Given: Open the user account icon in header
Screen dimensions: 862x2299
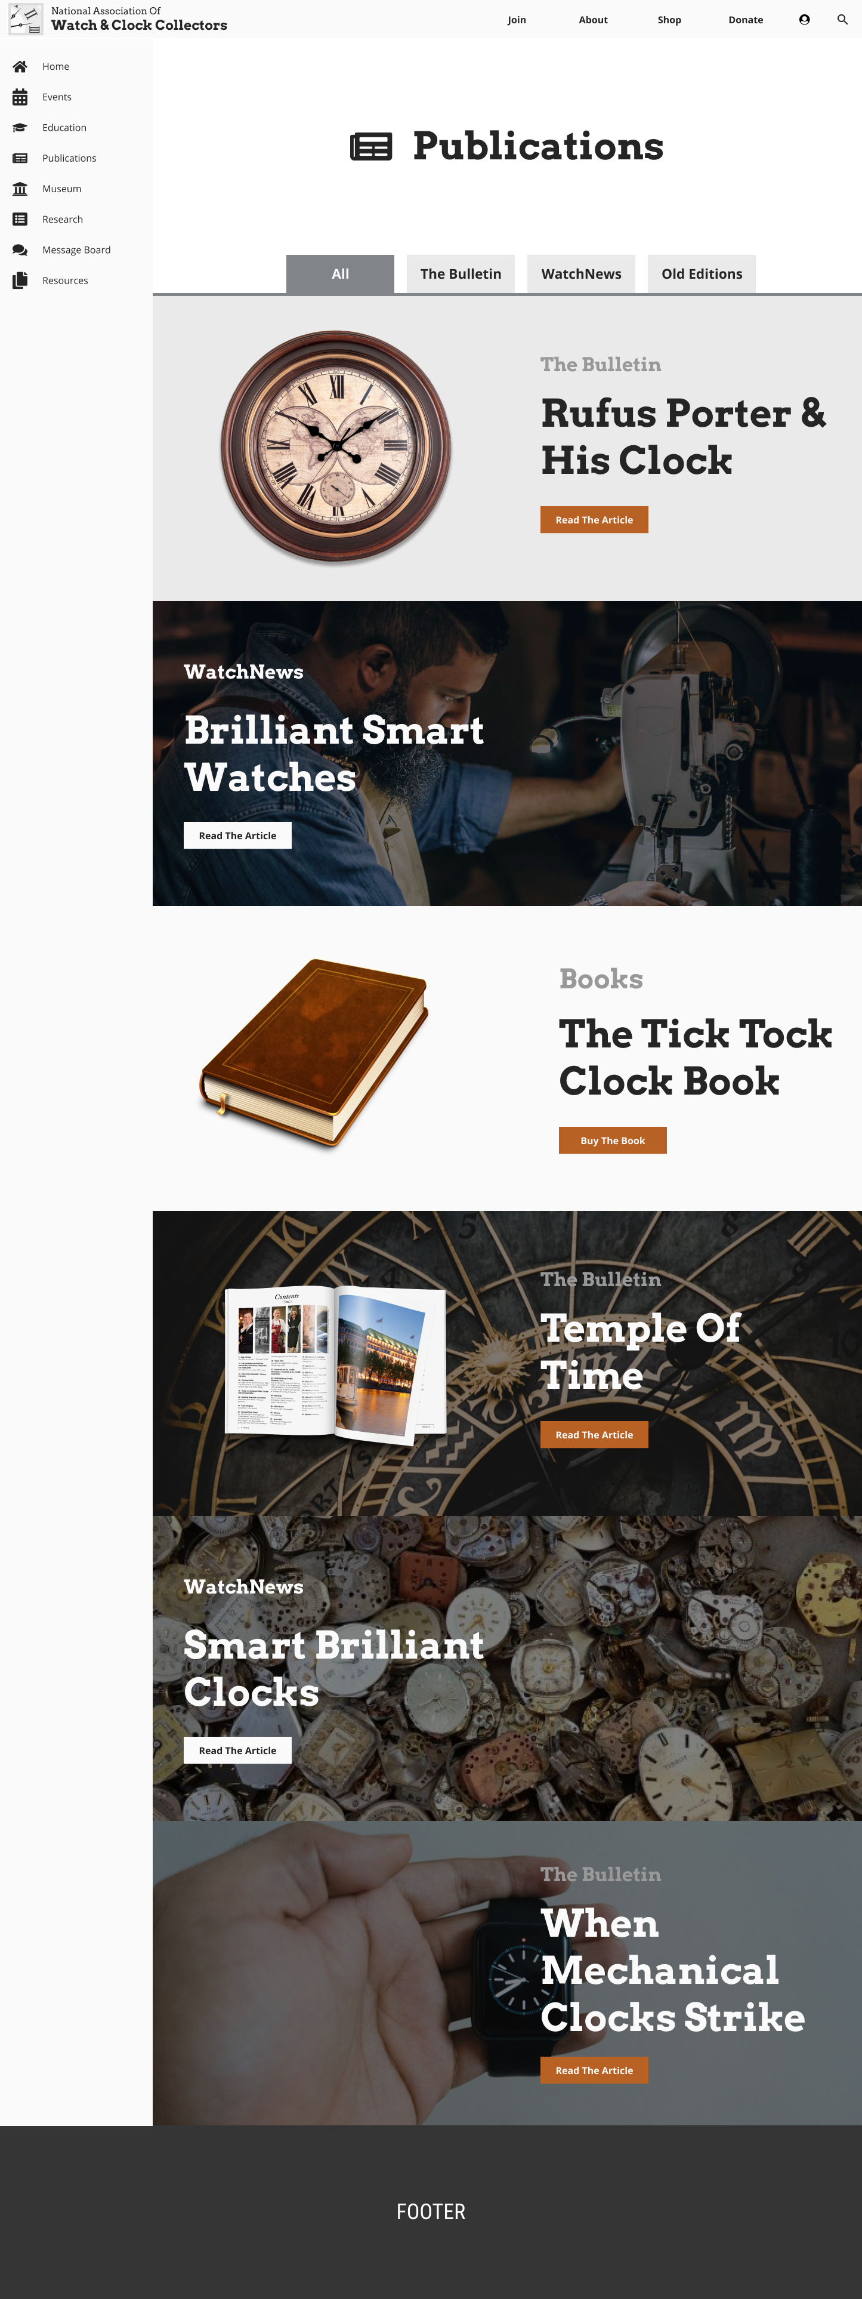Looking at the screenshot, I should (x=804, y=20).
